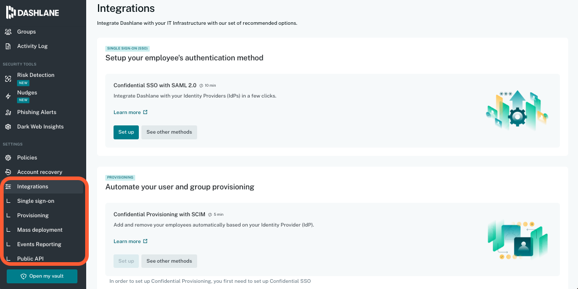Click the Policies gear icon
Viewport: 578px width, 289px height.
[8, 158]
